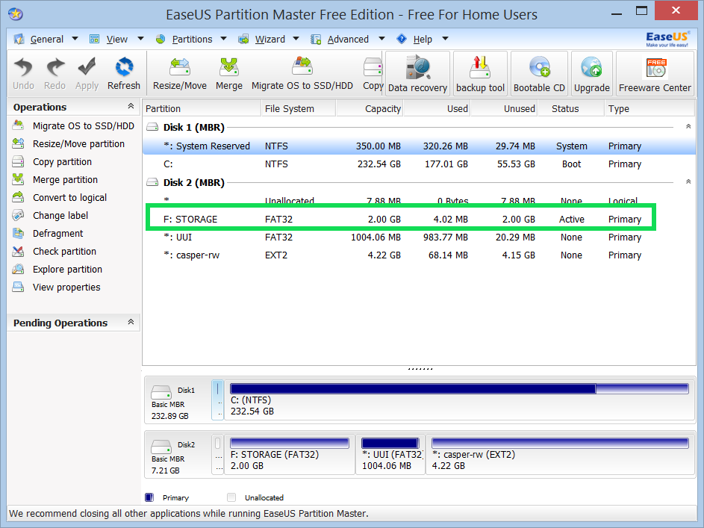Sort by the Status column header
Viewport: 704px width, 528px height.
point(571,108)
